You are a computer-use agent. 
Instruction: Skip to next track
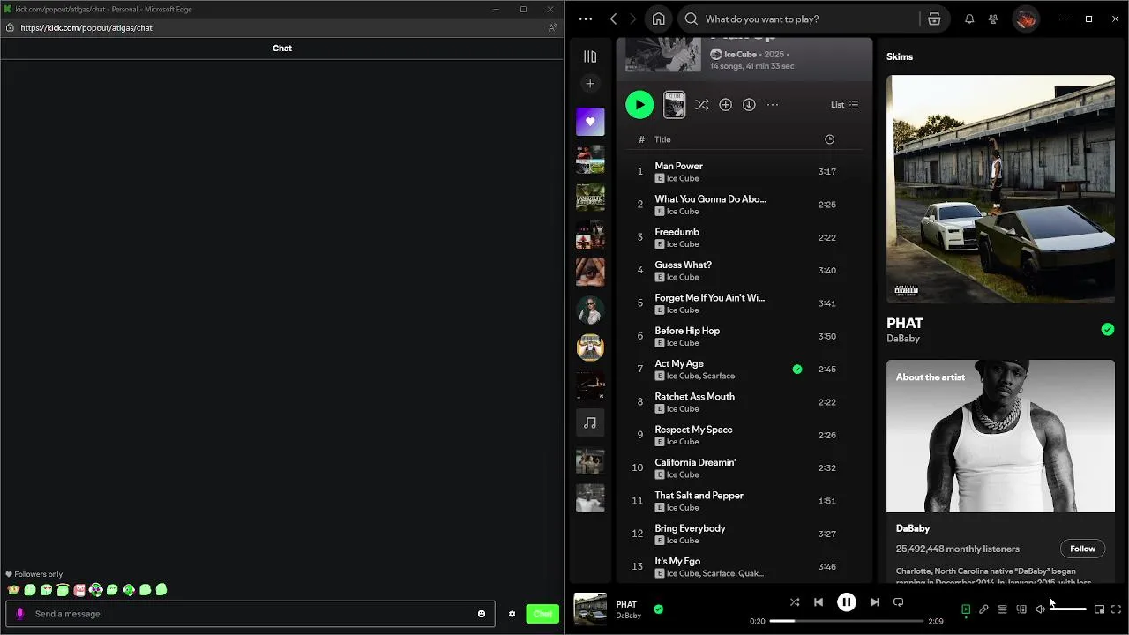(874, 602)
